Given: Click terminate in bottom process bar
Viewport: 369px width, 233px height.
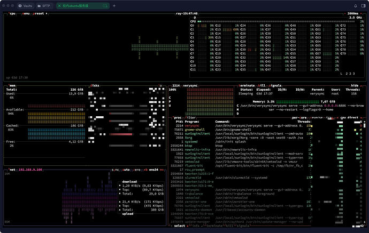Looking at the screenshot, I should (214, 226).
